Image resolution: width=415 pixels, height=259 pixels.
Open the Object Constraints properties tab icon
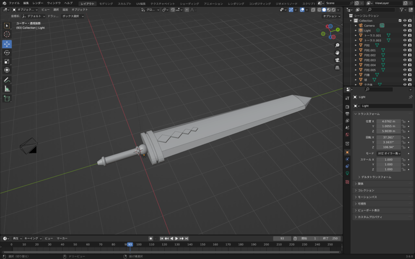click(x=347, y=166)
